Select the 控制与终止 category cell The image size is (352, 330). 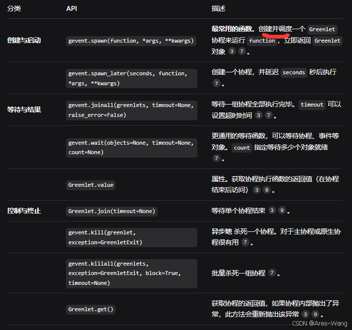point(24,211)
